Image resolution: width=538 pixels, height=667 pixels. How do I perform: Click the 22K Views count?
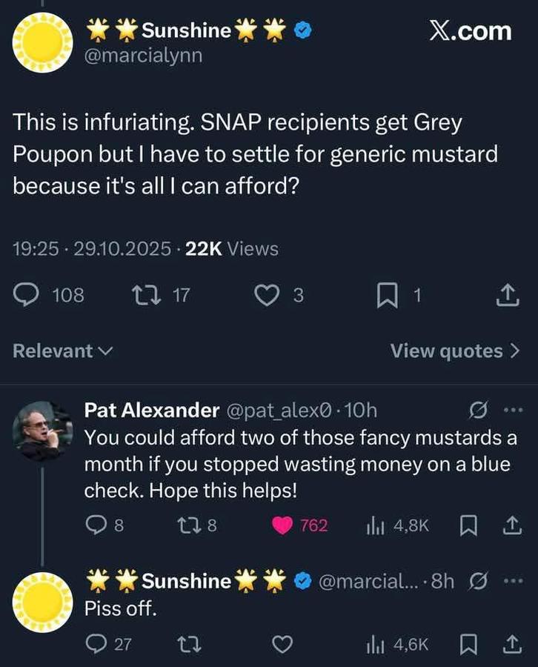231,249
